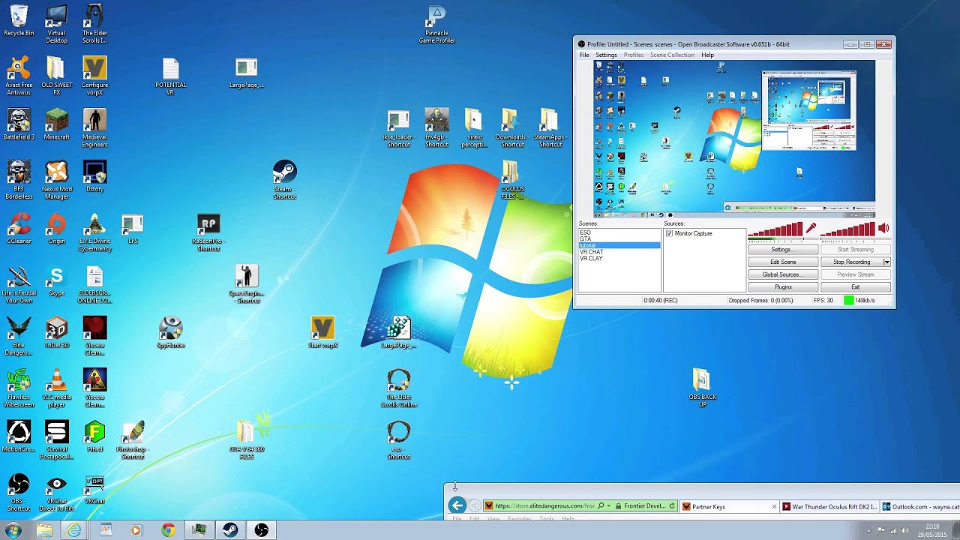Select the SpyHunter desktop icon
This screenshot has width=960, height=540.
[x=170, y=333]
